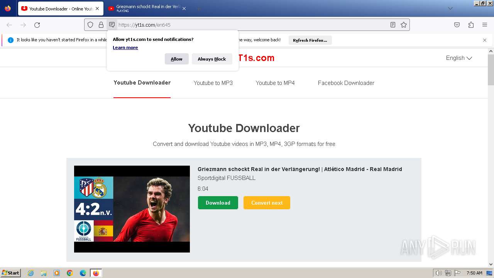Click the 6:04 video duration text
Image resolution: width=494 pixels, height=278 pixels.
click(203, 189)
